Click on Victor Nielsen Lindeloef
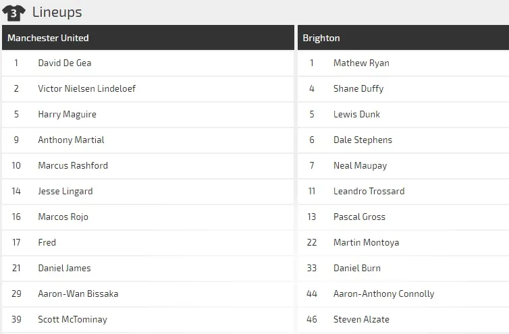509x334 pixels. [x=86, y=89]
